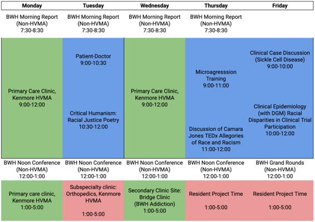
Task: Click Wednesday's Primary Care Clinic morning block
Action: coord(155,98)
